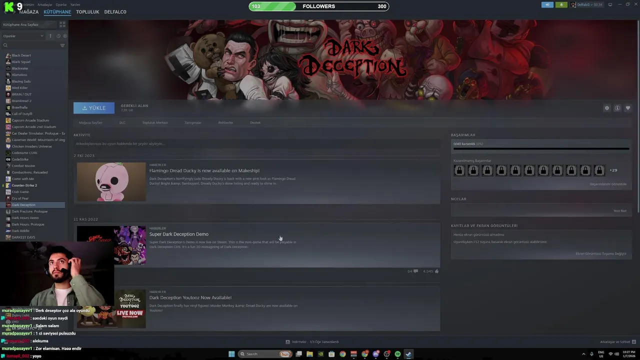Select Call of Duty in library list
Screen dimensions: 640x360
22,114
